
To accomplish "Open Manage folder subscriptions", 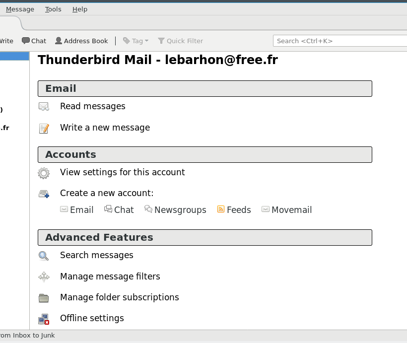I will click(x=120, y=297).
